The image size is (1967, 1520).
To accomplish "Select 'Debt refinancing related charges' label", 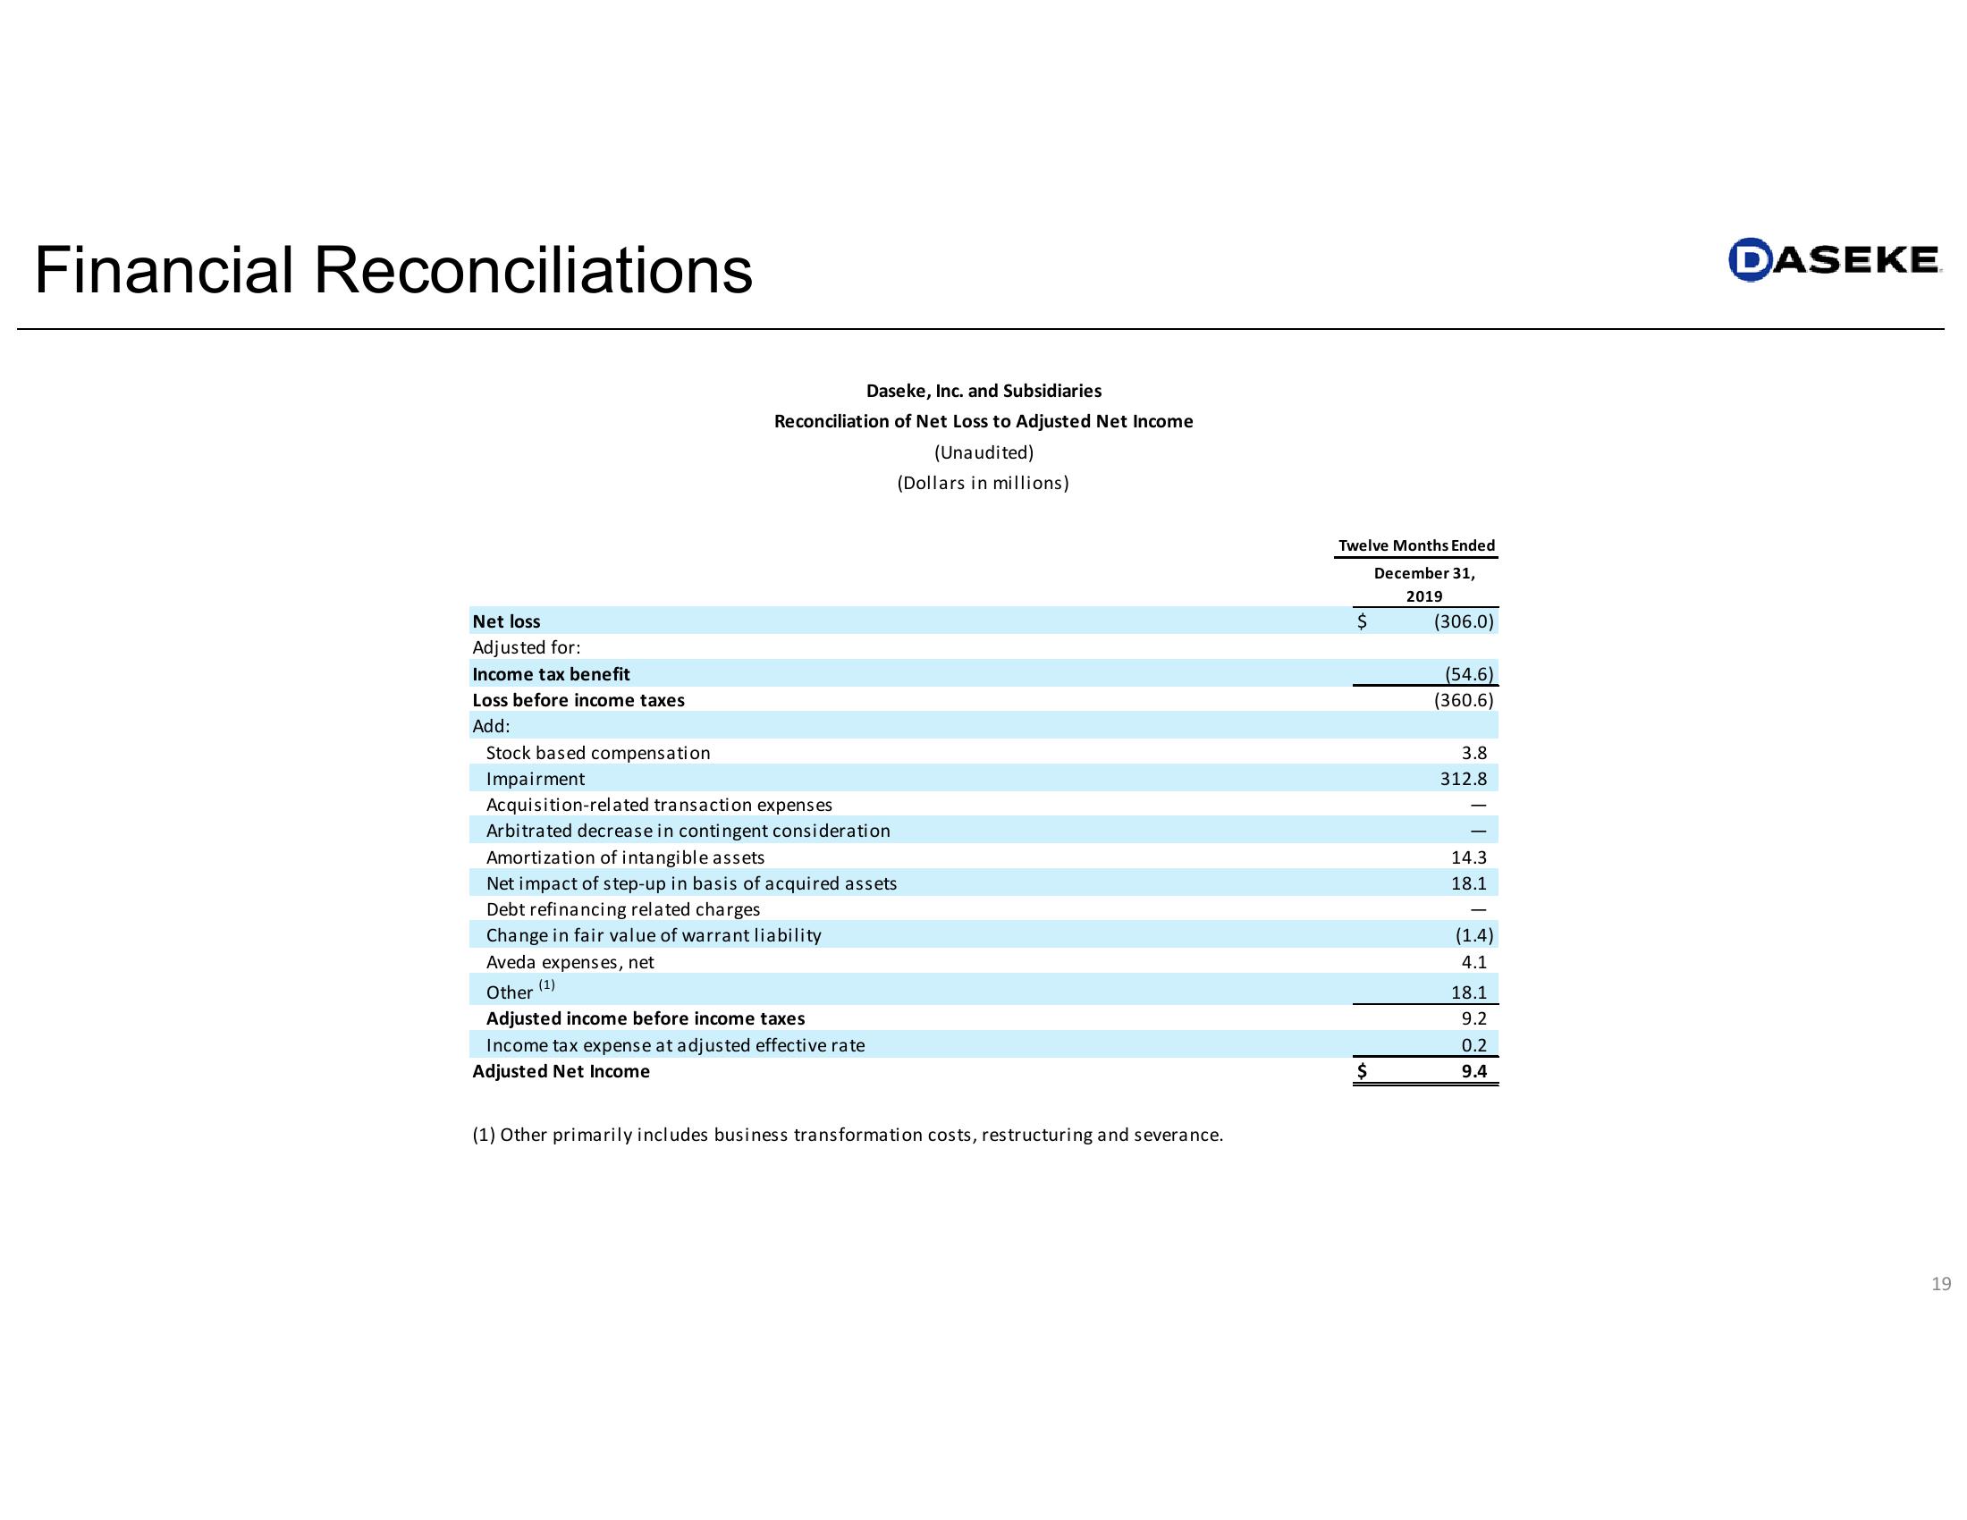I will 623,909.
